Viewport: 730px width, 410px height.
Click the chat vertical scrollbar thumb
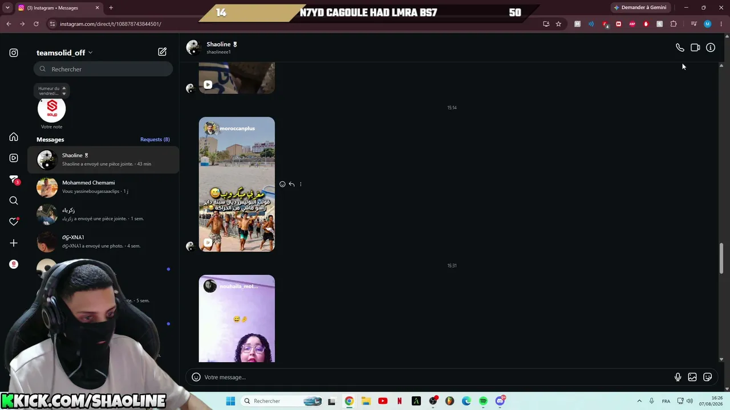click(x=721, y=258)
